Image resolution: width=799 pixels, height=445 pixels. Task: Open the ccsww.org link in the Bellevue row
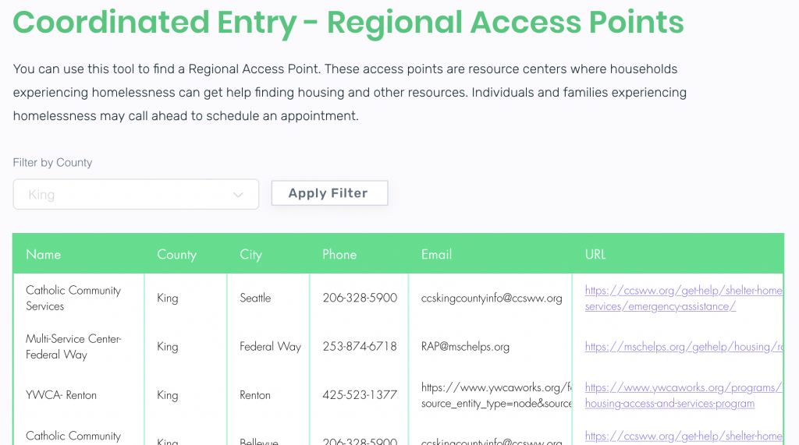(x=684, y=436)
